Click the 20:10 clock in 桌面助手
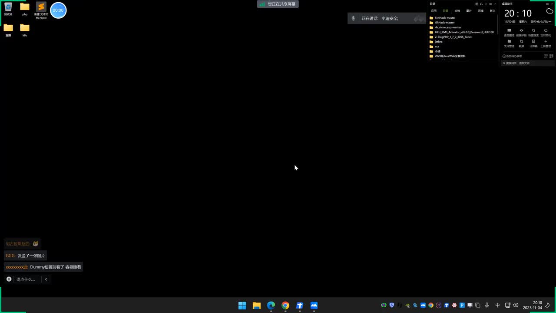556x313 pixels. pyautogui.click(x=518, y=13)
